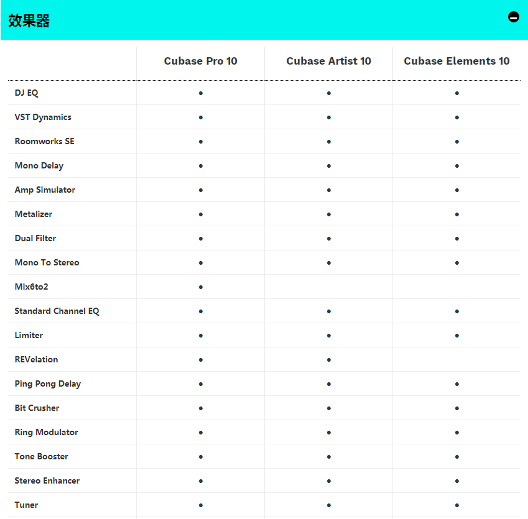Select the Cubase Elements 10 column header
This screenshot has width=528, height=519.
pyautogui.click(x=456, y=61)
